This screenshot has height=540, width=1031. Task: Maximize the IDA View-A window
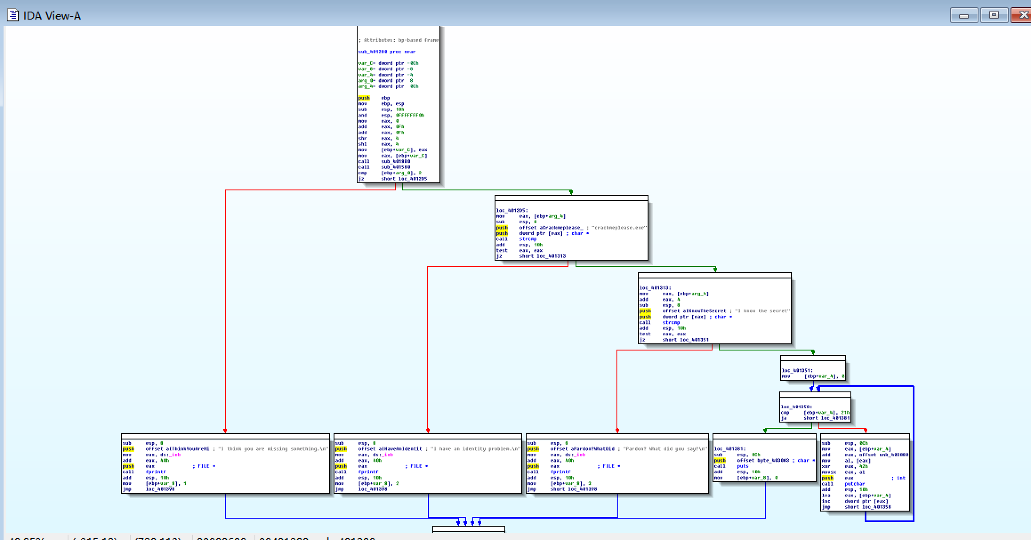point(994,15)
